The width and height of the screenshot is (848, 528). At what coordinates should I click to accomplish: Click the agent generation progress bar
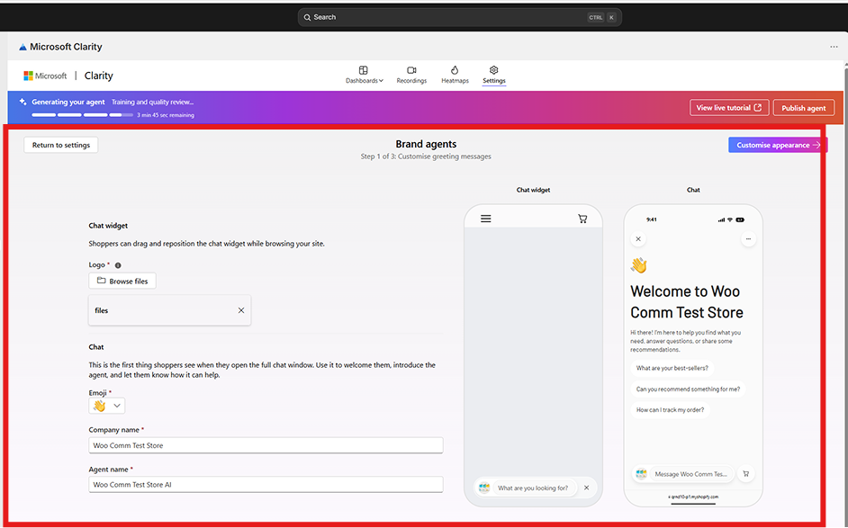[x=82, y=115]
